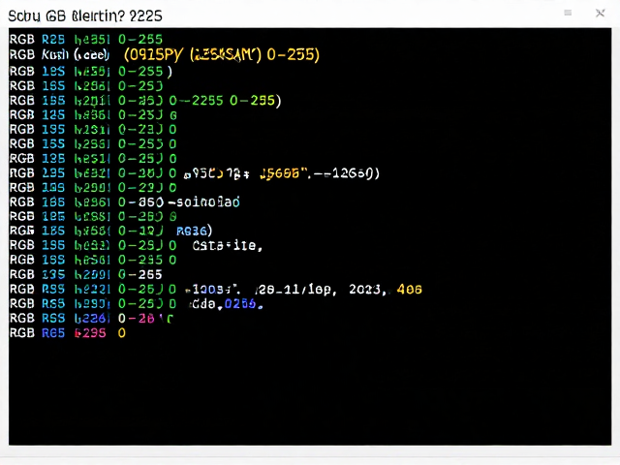Click the blue 'R636)' text

(x=194, y=231)
